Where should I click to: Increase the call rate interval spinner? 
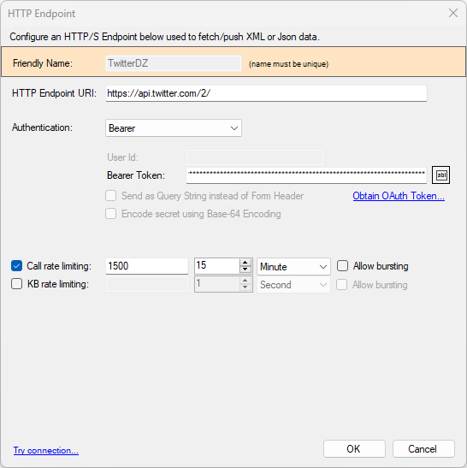coord(245,263)
